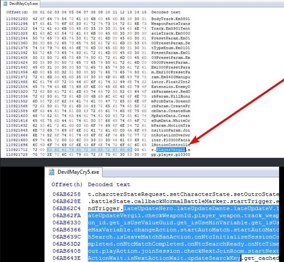Click decoded text 'Track.Em5901Tent'

click(x=170, y=28)
